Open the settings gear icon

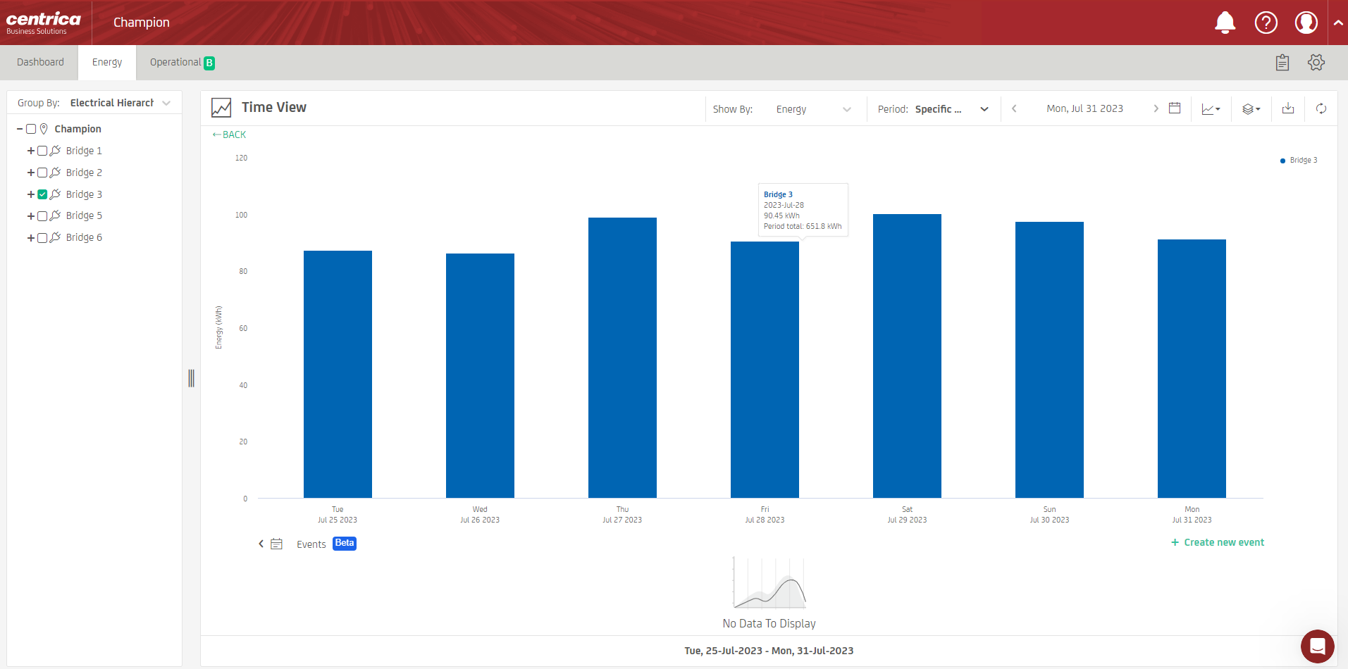1316,63
